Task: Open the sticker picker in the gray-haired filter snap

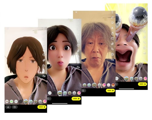Action: tap(112, 23)
